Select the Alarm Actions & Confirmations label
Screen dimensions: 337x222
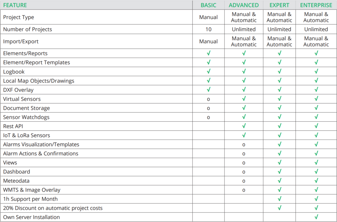click(x=41, y=154)
